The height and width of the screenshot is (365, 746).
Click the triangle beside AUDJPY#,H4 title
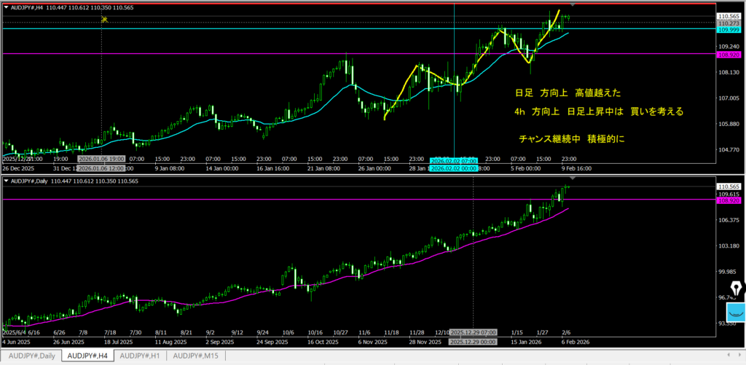click(7, 6)
